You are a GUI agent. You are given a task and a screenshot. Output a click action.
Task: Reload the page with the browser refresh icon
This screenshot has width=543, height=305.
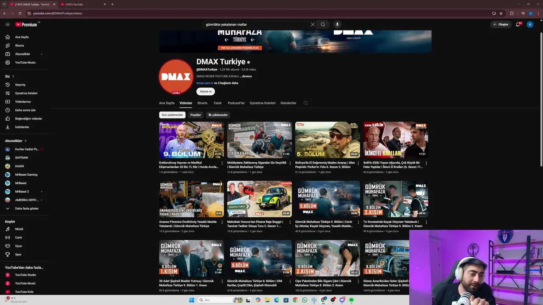pos(20,13)
